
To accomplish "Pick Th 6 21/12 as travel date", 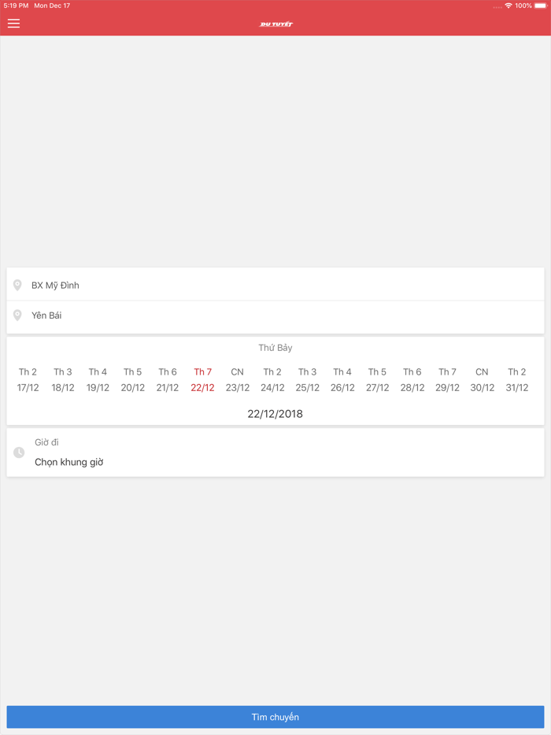I will (x=168, y=379).
